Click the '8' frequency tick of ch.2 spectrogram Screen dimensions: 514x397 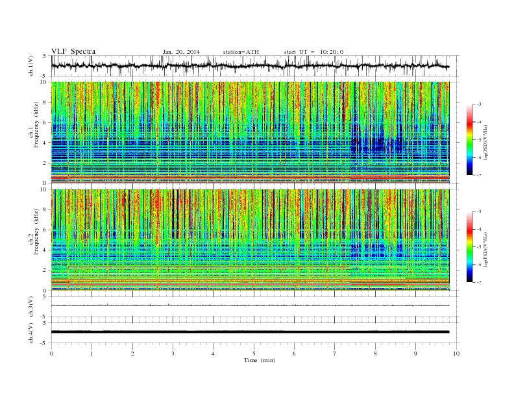click(x=45, y=210)
